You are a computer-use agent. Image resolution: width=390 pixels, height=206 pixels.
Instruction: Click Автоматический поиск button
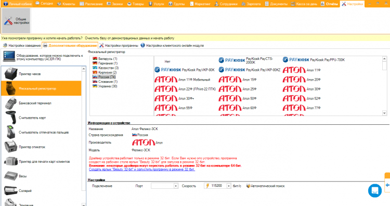tap(265, 186)
